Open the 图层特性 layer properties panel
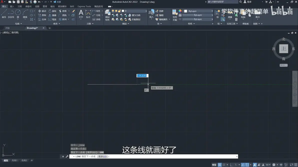The width and height of the screenshot is (298, 167). coord(107,15)
